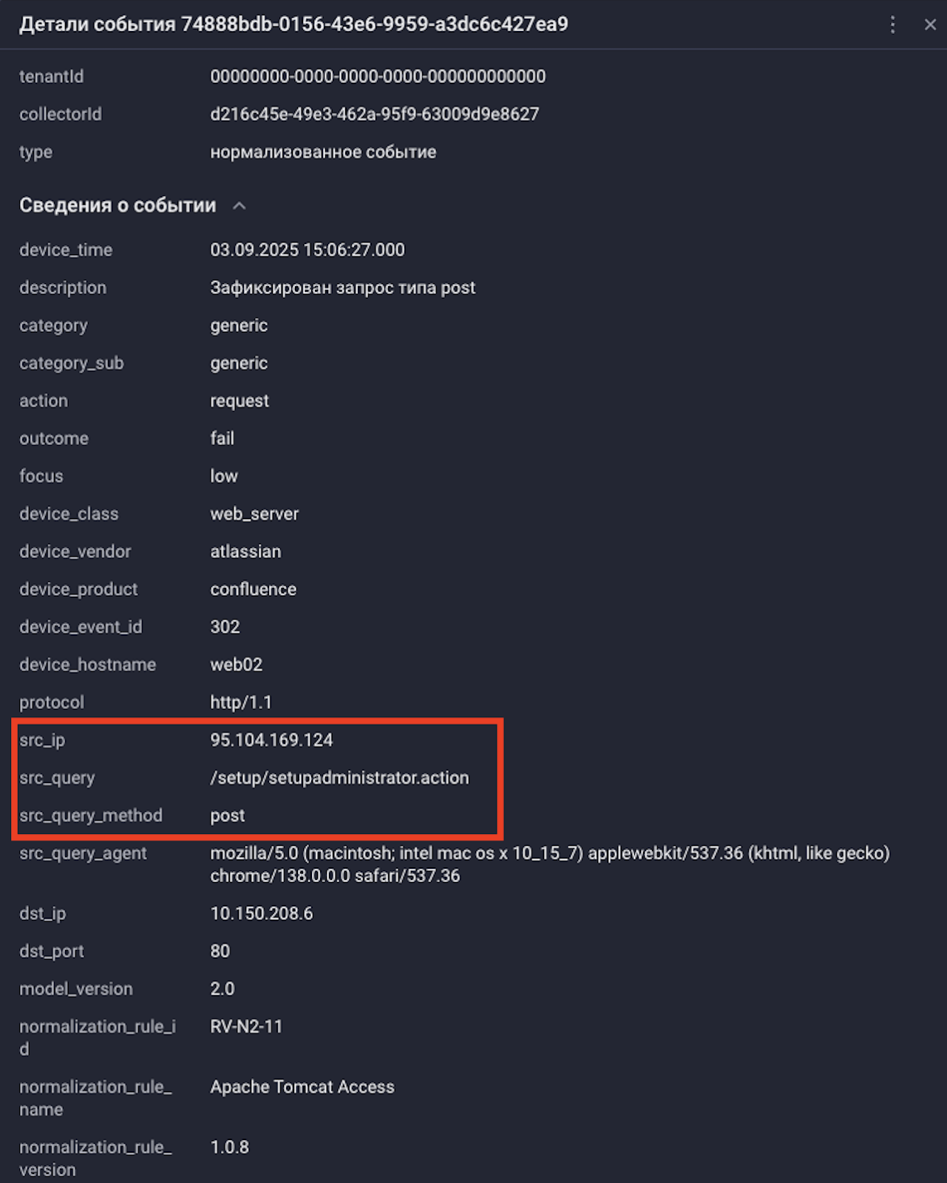Click the src_query path value
This screenshot has width=947, height=1183.
coord(339,778)
